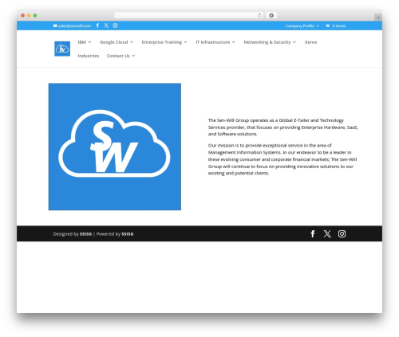Click the Facebook icon in top blue bar
Image resolution: width=399 pixels, height=337 pixels.
click(x=97, y=25)
